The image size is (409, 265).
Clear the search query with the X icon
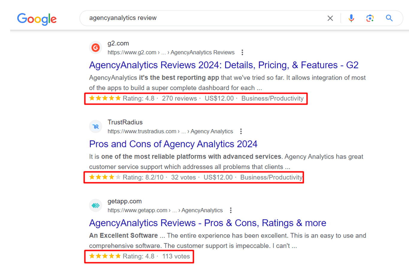(330, 18)
